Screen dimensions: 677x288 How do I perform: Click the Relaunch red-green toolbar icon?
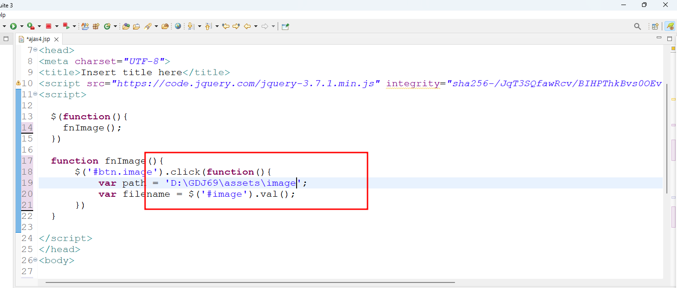(x=66, y=26)
